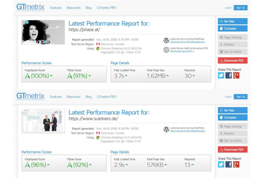Download PDF of the phace.at report
264x178 pixels.
pyautogui.click(x=233, y=61)
